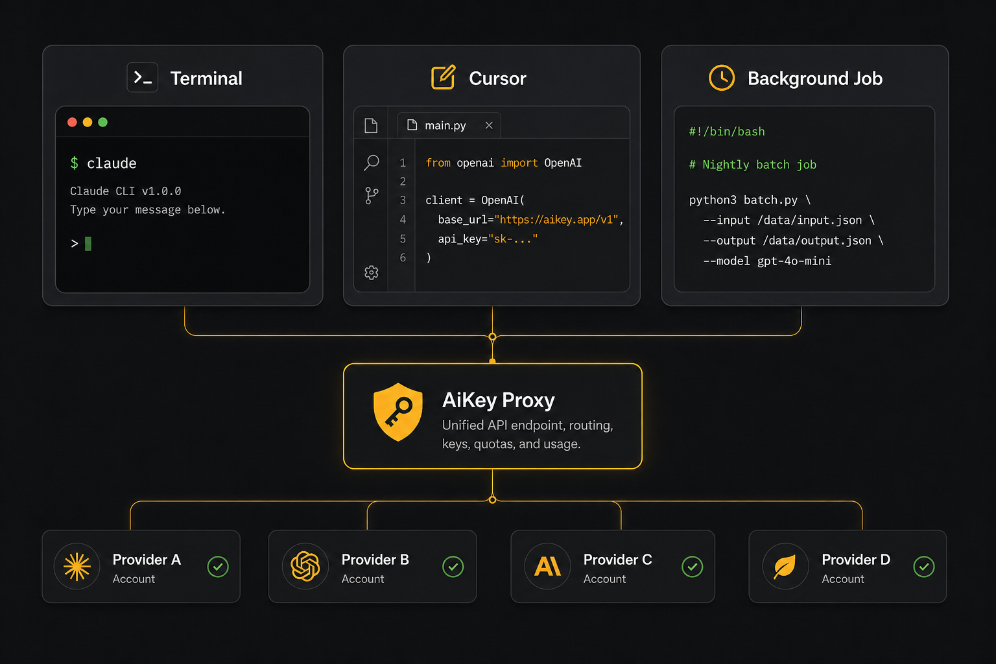Click Provider A green check status
996x664 pixels.
[x=218, y=567]
